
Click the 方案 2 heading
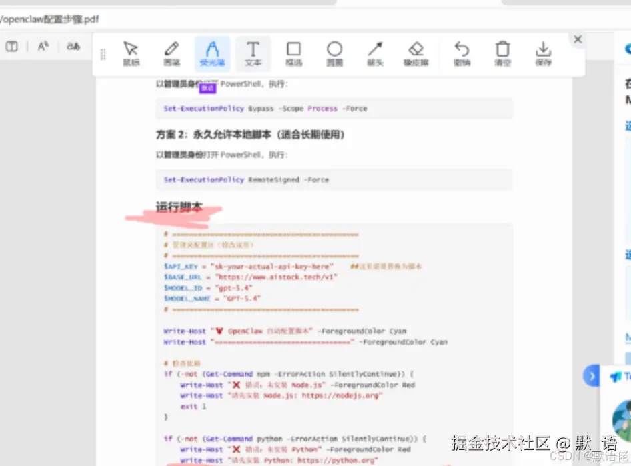coord(250,134)
